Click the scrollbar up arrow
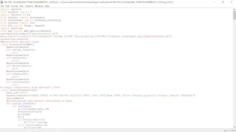Screen dimensions: 236x132 235,10
